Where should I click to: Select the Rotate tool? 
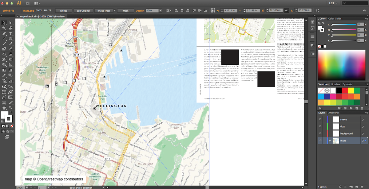(x=4, y=54)
